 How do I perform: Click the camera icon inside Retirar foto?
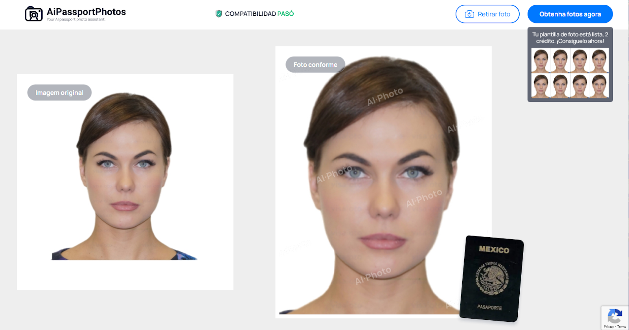469,14
